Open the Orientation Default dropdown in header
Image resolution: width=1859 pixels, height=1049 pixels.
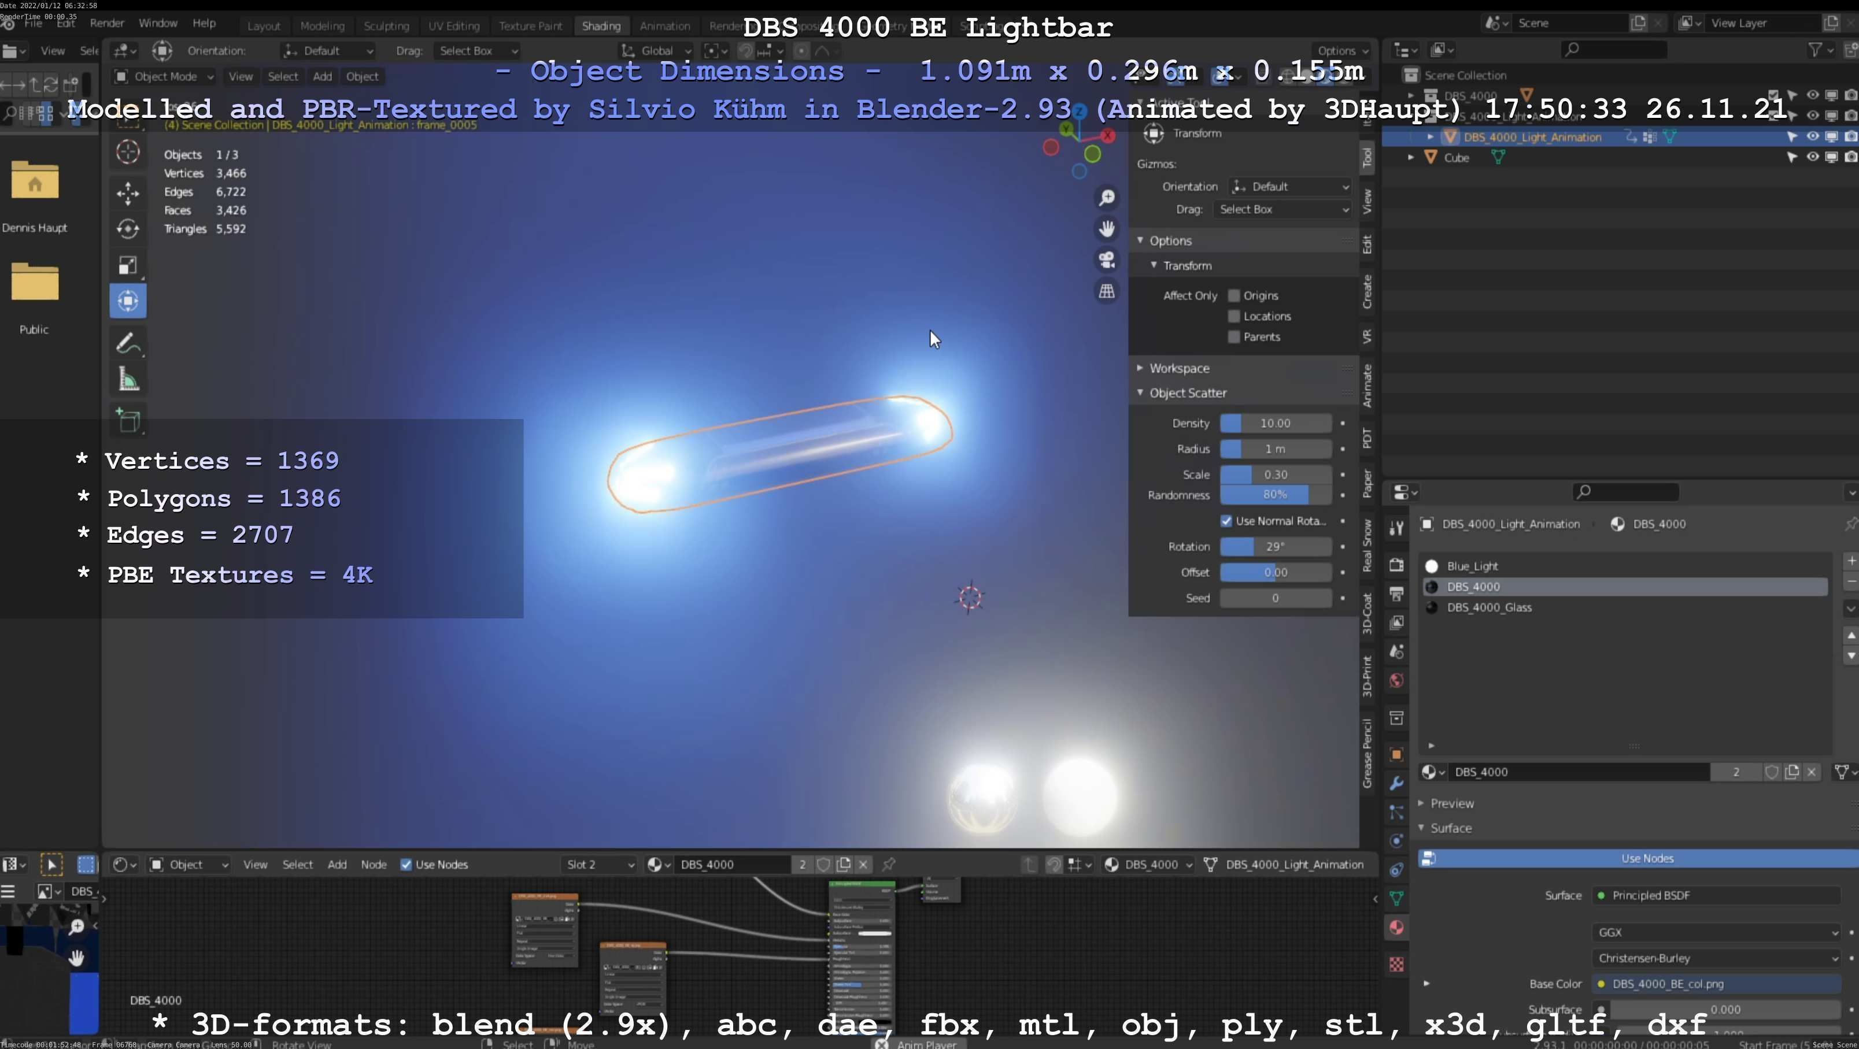point(328,50)
